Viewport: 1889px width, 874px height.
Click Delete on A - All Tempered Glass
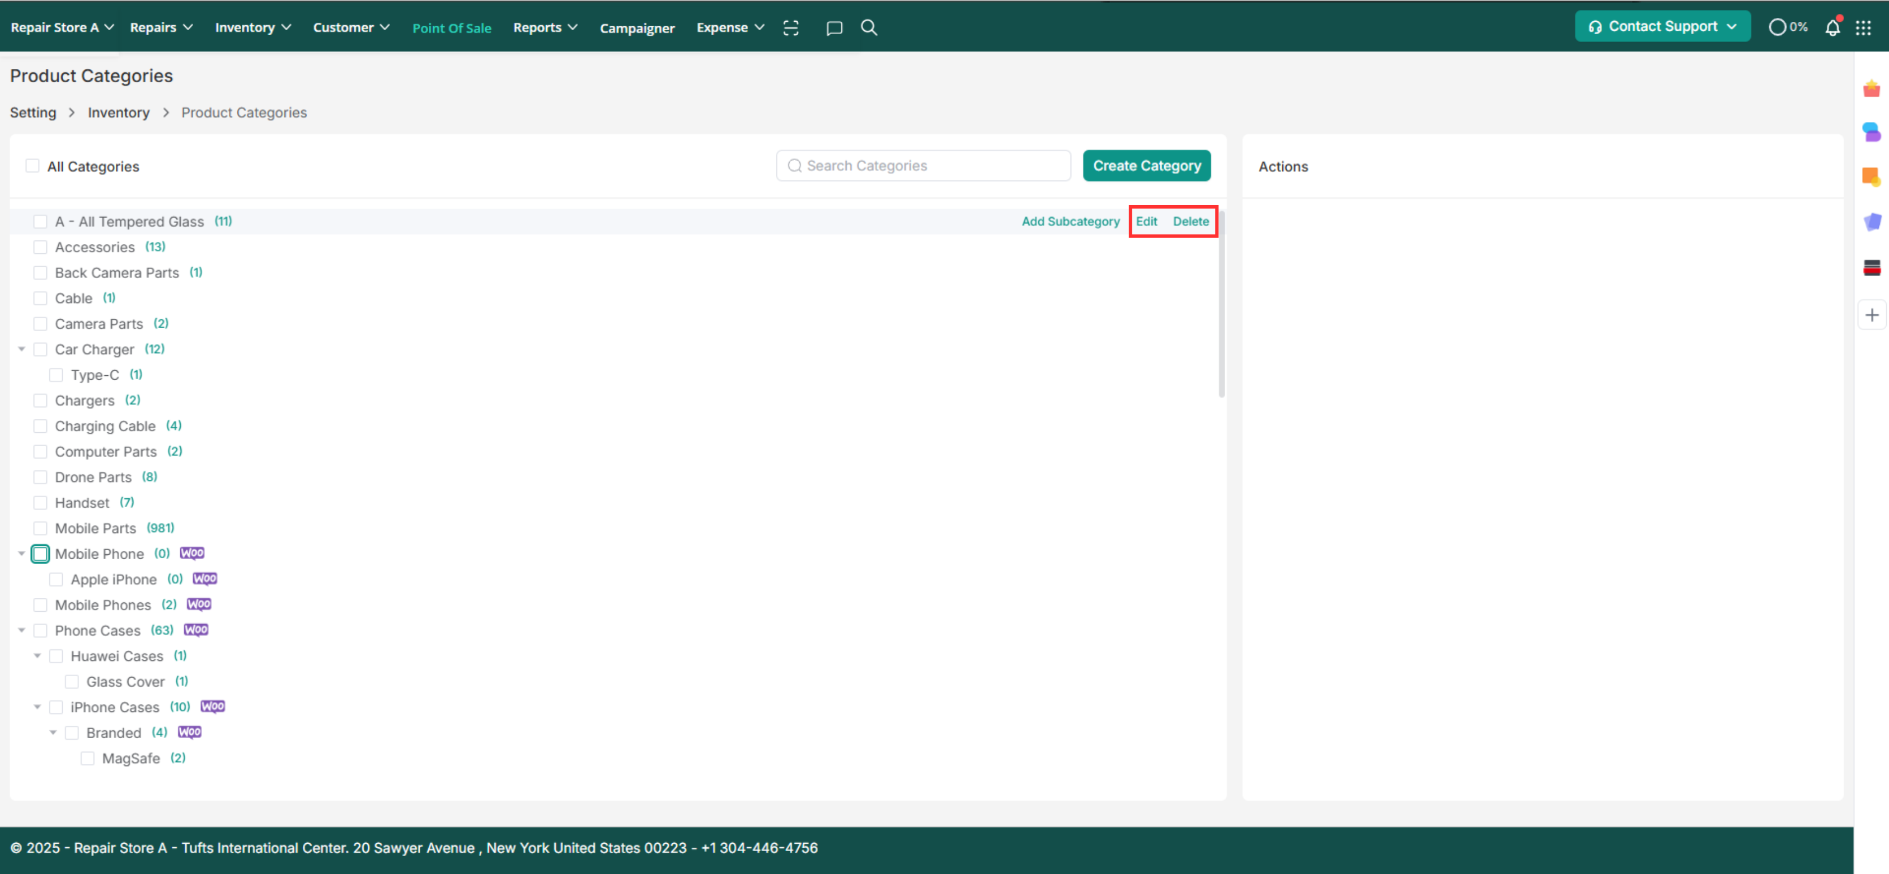(x=1190, y=221)
